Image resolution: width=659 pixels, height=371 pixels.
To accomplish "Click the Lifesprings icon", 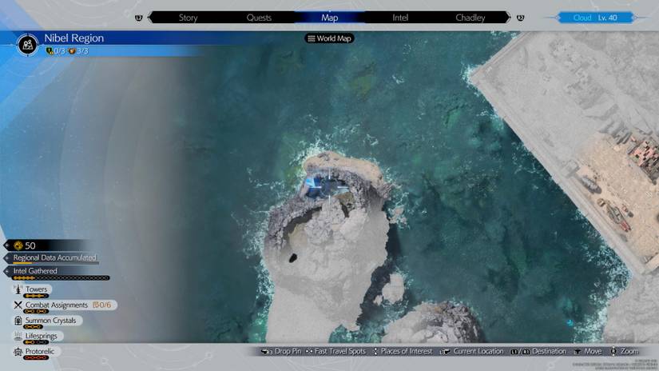I will pyautogui.click(x=18, y=336).
